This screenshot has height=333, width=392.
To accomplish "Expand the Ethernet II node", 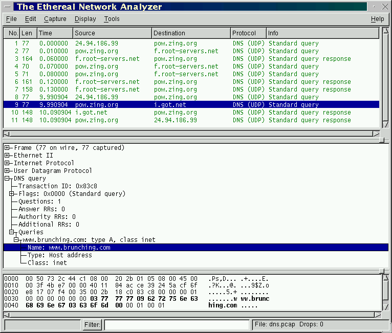I will 7,156.
